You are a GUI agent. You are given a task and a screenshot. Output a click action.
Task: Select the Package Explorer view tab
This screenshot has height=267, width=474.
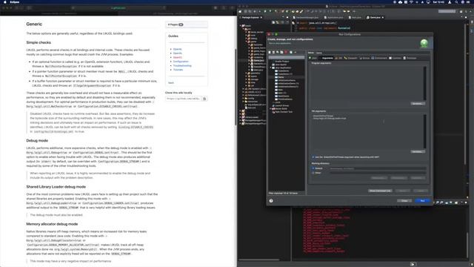(250, 18)
